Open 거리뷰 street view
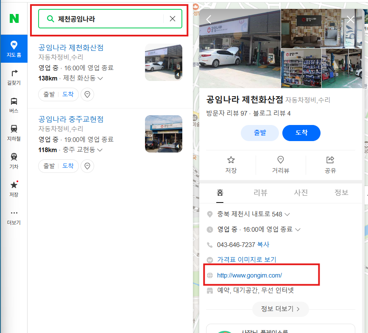Image resolution: width=368 pixels, height=333 pixels. 281,165
